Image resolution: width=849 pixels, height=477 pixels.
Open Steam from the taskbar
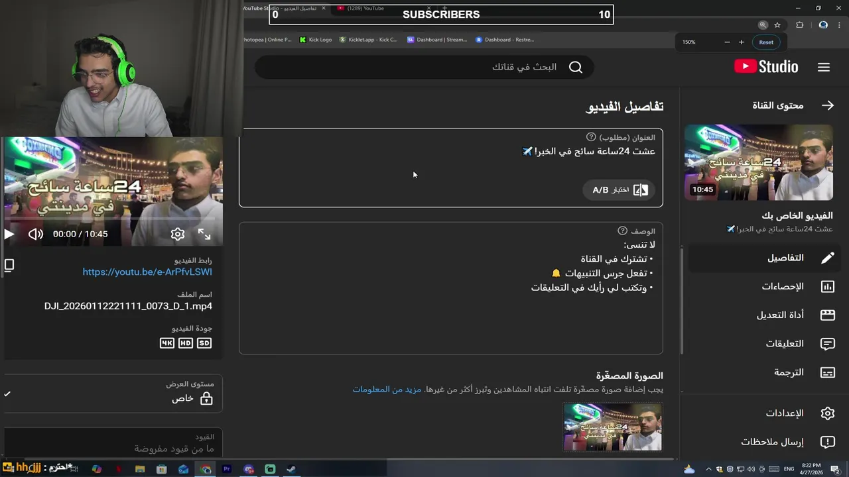[291, 469]
